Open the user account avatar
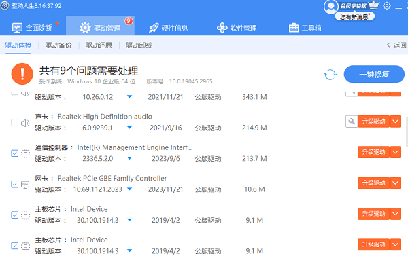The width and height of the screenshot is (408, 260). [x=330, y=7]
